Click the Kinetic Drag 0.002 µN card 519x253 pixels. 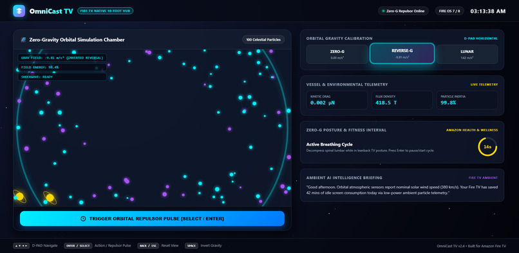[x=337, y=100]
